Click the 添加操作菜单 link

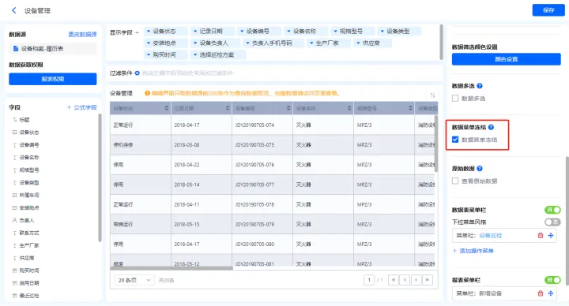pos(473,251)
